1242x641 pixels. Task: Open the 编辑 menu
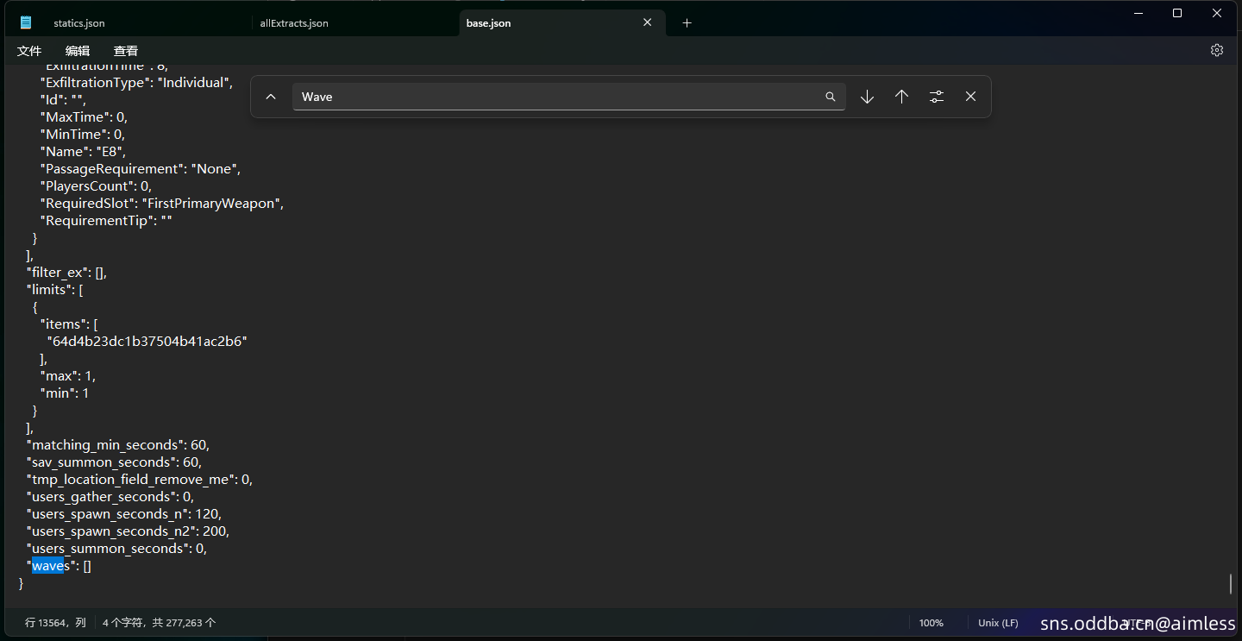point(78,51)
